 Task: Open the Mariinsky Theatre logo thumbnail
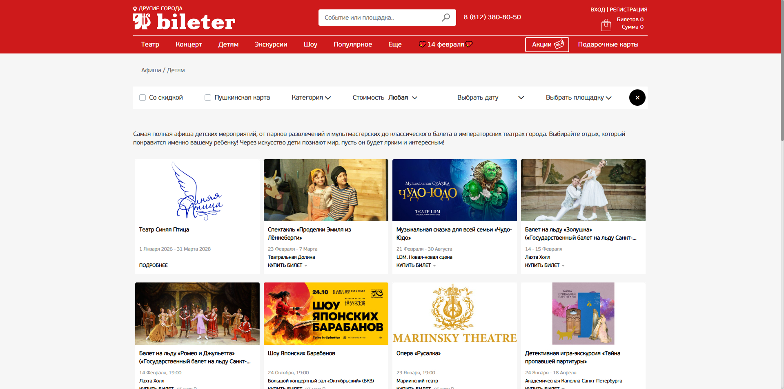(x=454, y=313)
